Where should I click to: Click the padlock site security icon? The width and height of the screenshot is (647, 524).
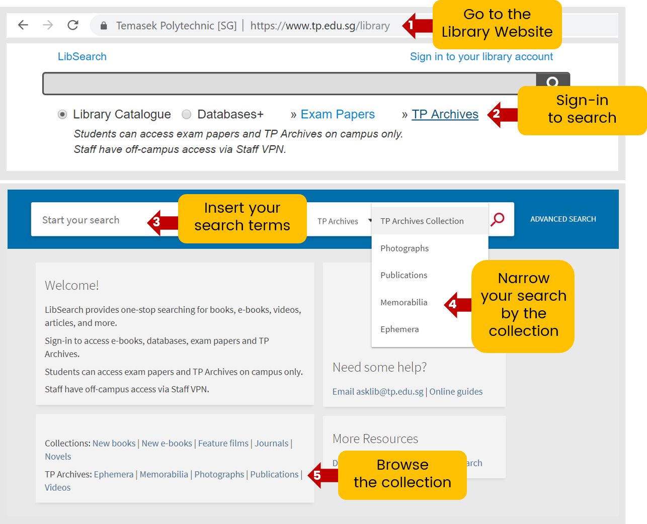104,26
